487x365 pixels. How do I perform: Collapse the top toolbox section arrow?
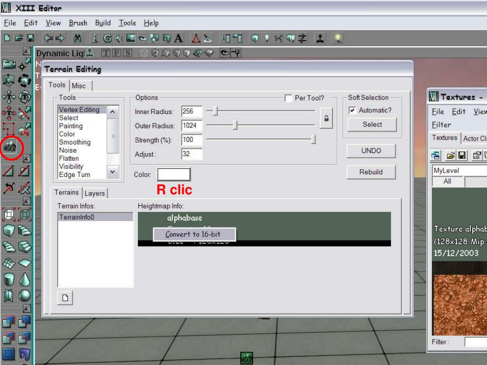coord(27,51)
